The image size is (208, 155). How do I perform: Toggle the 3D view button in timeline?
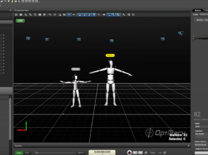tap(140, 152)
